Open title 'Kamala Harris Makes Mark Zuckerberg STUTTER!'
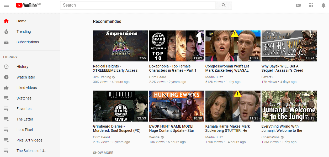 (227, 128)
